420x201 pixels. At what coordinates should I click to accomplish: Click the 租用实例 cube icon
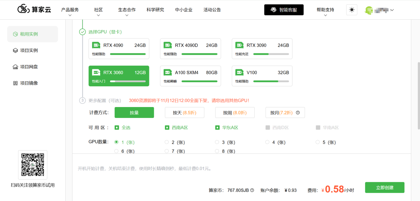(x=15, y=34)
